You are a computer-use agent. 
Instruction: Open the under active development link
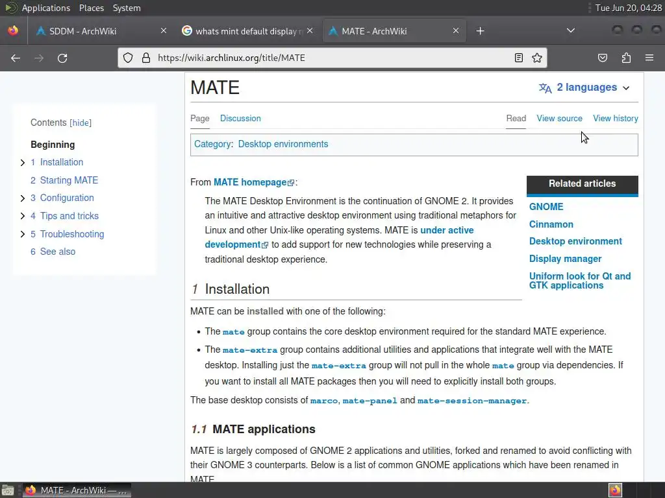447,230
